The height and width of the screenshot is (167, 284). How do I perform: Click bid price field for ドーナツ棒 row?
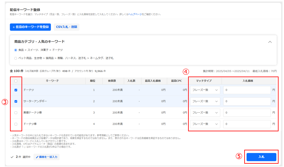(x=247, y=124)
